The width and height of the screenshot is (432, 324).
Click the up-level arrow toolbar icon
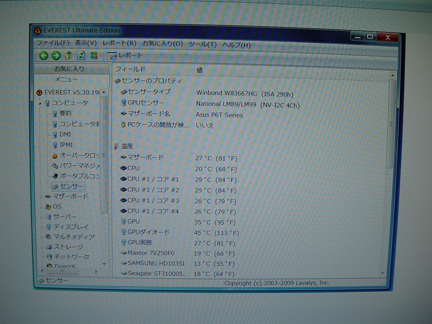click(x=68, y=56)
